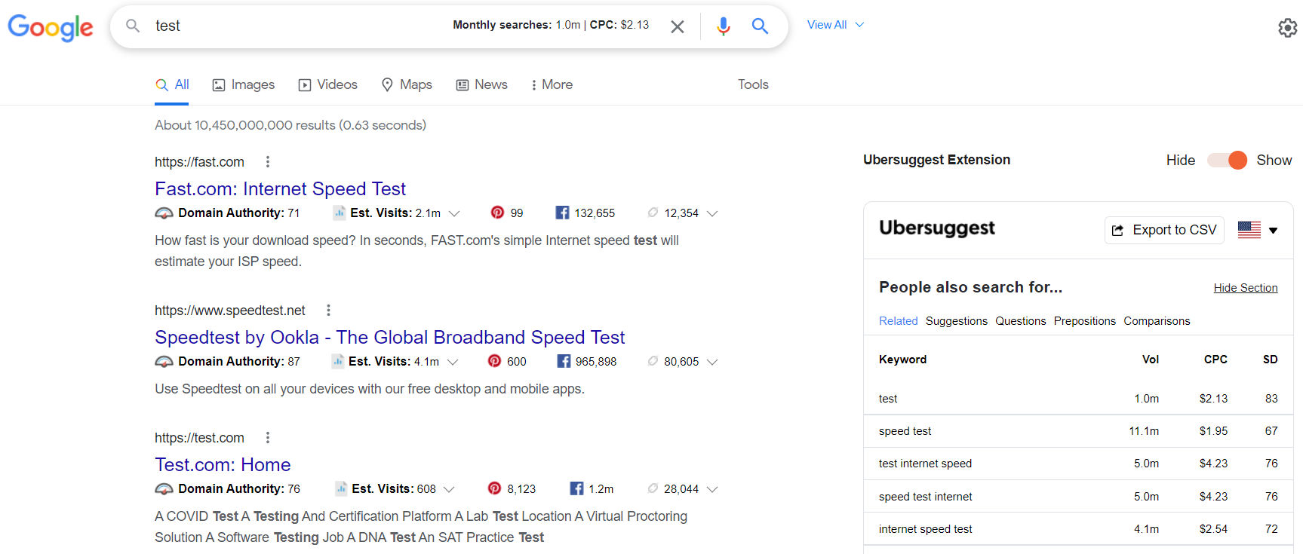Click Pinterest icon with 600 shares

pos(494,361)
